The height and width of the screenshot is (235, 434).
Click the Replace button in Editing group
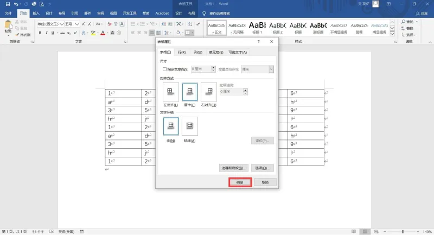[407, 28]
